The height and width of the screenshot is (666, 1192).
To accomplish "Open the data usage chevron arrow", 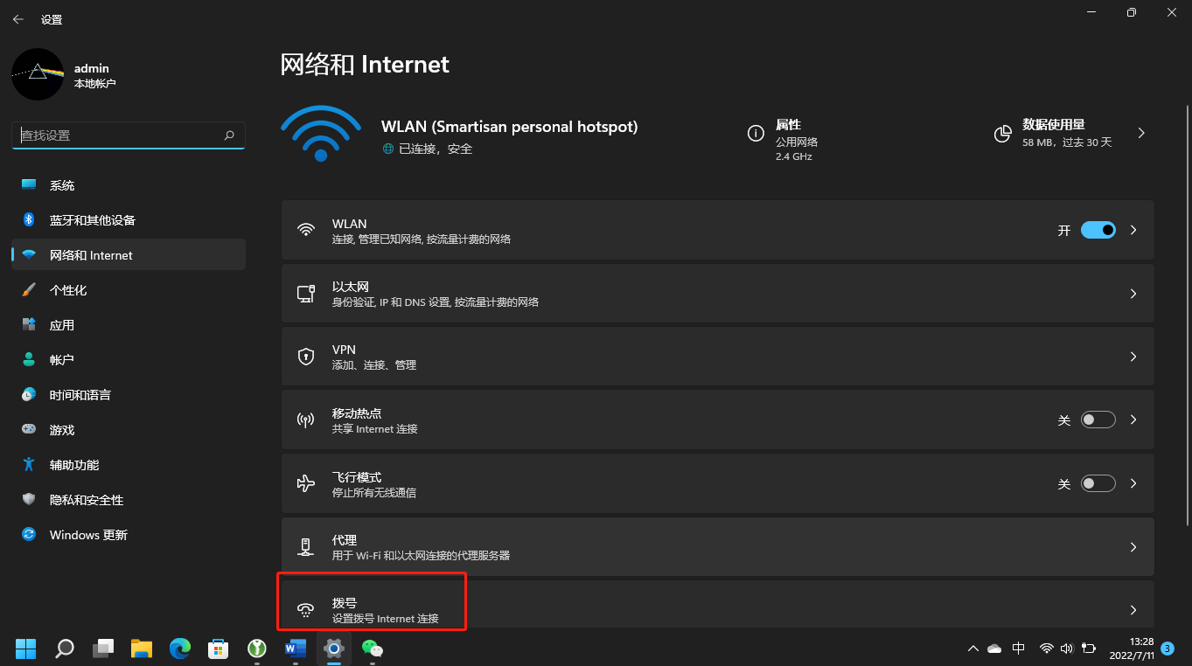I will [1141, 134].
